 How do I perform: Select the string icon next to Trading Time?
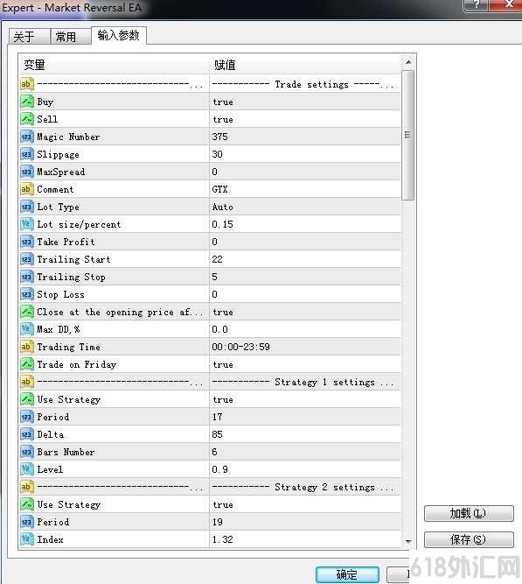27,347
